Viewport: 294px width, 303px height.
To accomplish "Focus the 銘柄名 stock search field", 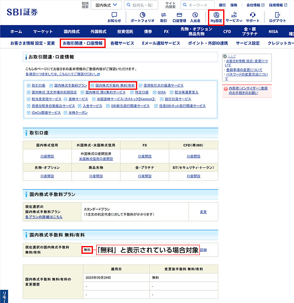I will 141,5.
